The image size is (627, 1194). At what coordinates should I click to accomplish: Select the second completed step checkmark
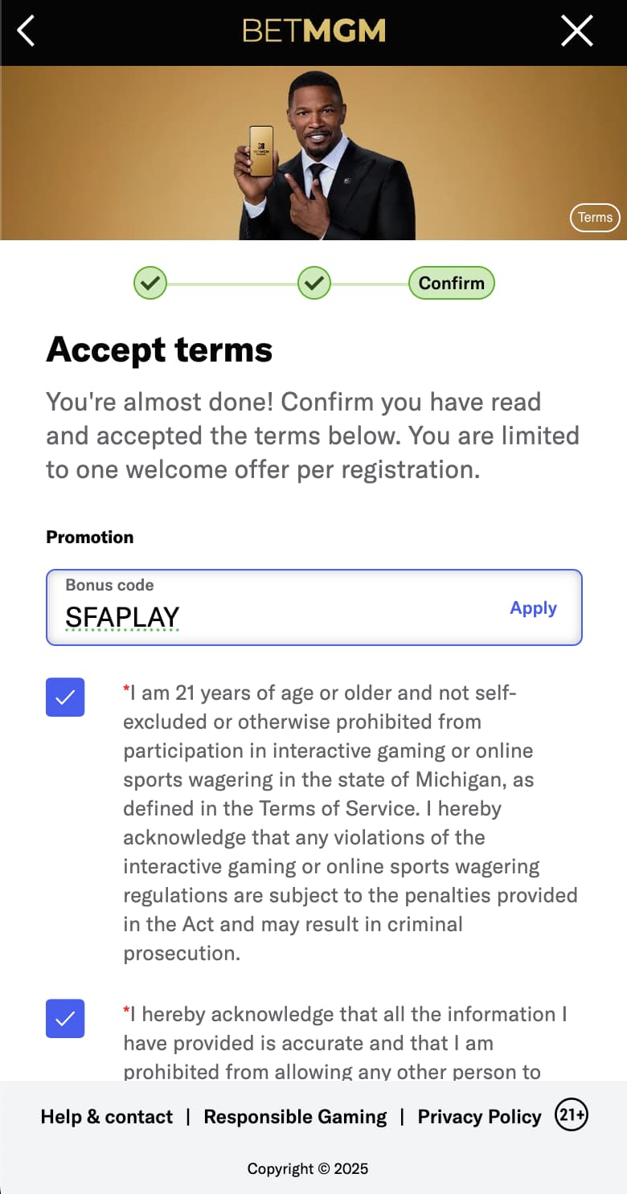(x=314, y=283)
